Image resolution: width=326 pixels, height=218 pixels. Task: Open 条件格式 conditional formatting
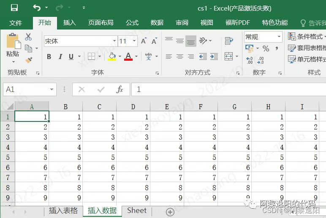pos(307,37)
